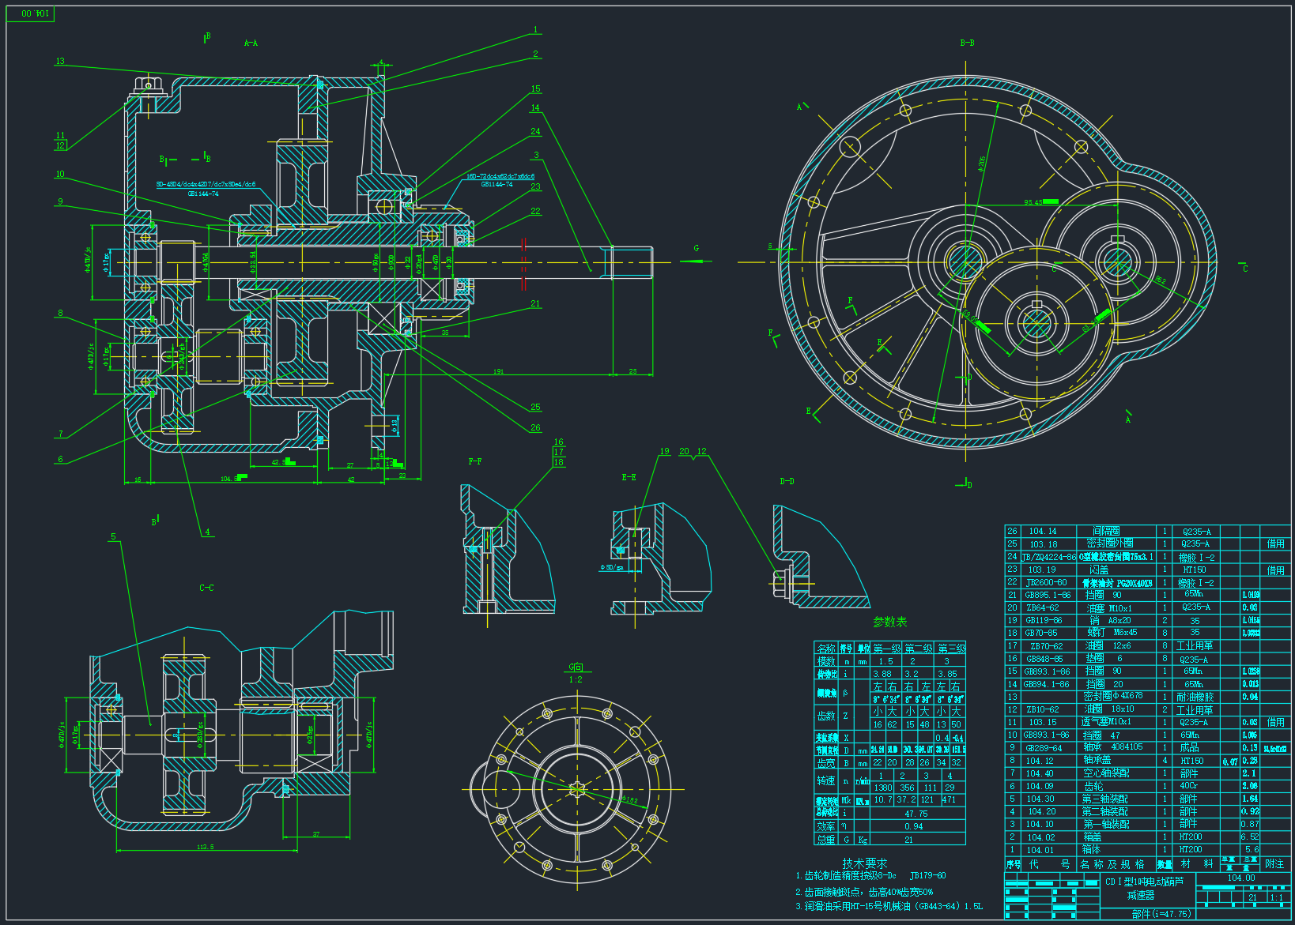Click the 技术要求 heading

(x=865, y=863)
